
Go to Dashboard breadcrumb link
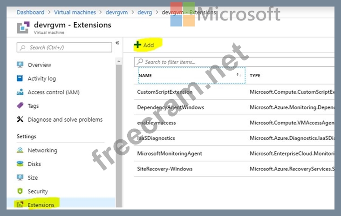tap(30, 13)
